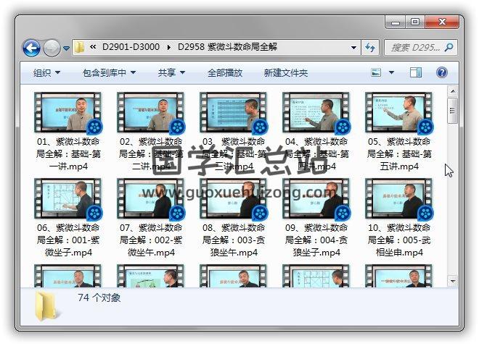Click the Back navigation arrow button
The height and width of the screenshot is (346, 479).
[31, 48]
